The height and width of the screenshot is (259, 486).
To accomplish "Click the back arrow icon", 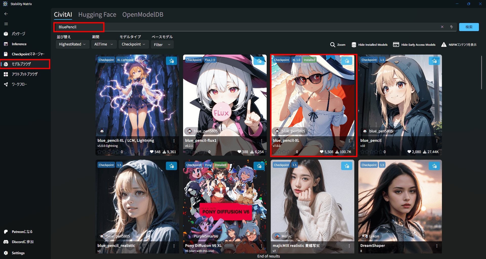I will click(6, 14).
